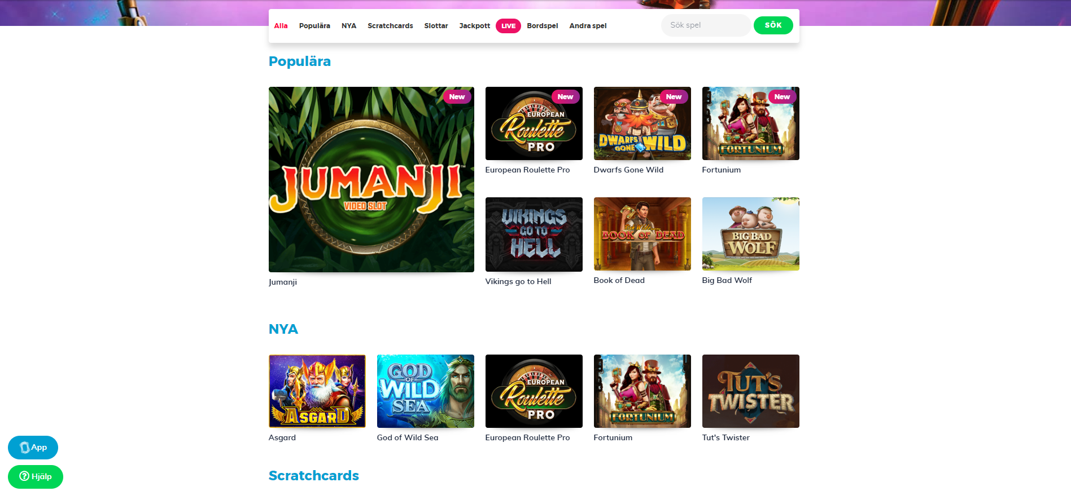Click the App download button
Image resolution: width=1071 pixels, height=500 pixels.
(33, 448)
